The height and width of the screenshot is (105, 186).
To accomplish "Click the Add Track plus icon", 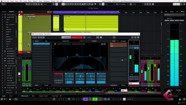I will [19, 12].
